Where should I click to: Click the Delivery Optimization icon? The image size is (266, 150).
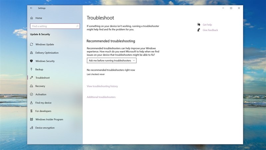(x=32, y=53)
